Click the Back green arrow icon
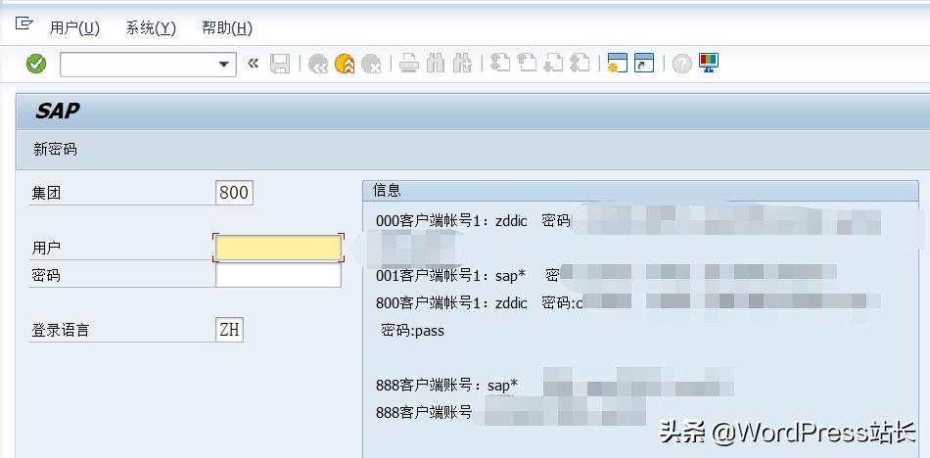Image resolution: width=930 pixels, height=458 pixels. (x=318, y=64)
